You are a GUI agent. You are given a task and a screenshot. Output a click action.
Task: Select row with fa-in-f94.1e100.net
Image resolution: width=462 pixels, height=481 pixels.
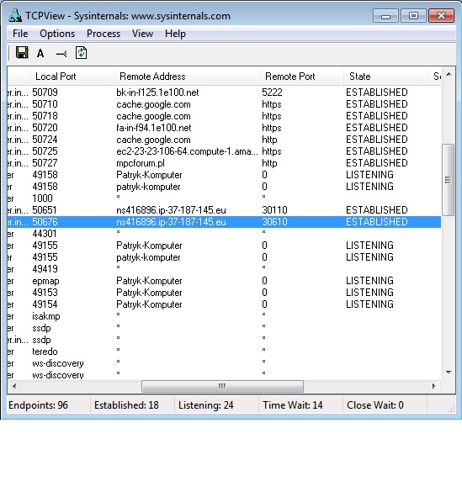(x=224, y=128)
